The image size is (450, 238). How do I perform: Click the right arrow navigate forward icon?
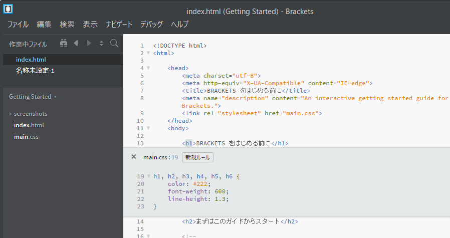(89, 43)
